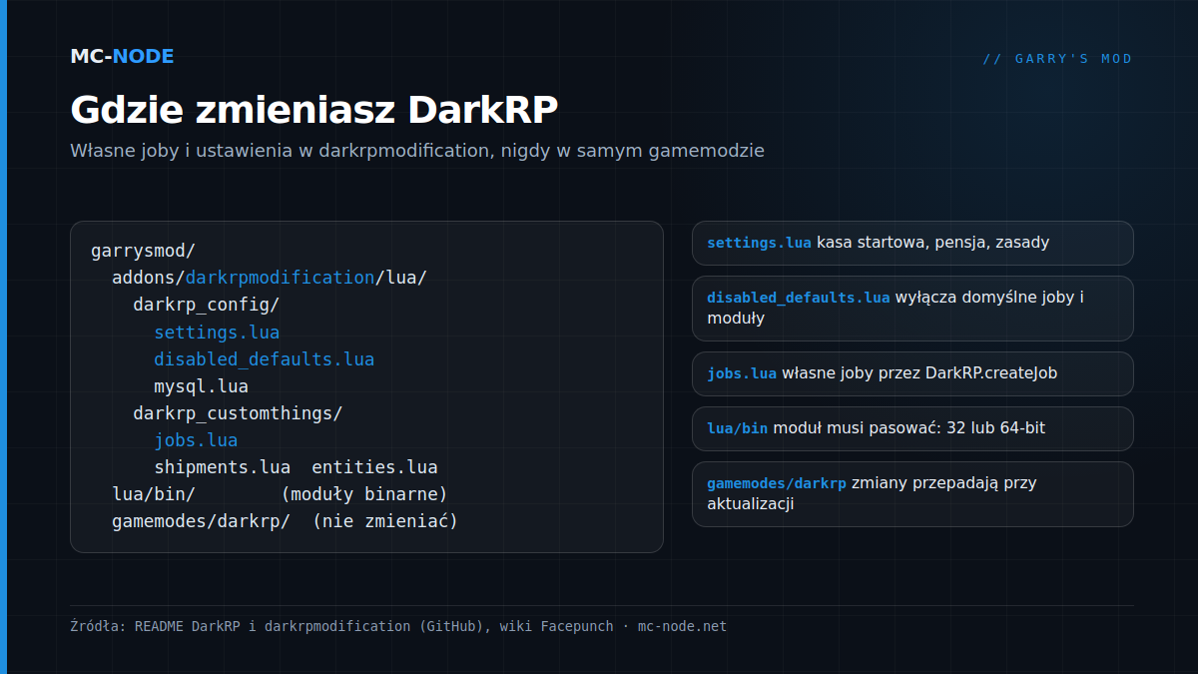Click the heading 'Gdzie zmieniasz DarkRP'
Viewport: 1198px width, 674px height.
click(x=313, y=110)
